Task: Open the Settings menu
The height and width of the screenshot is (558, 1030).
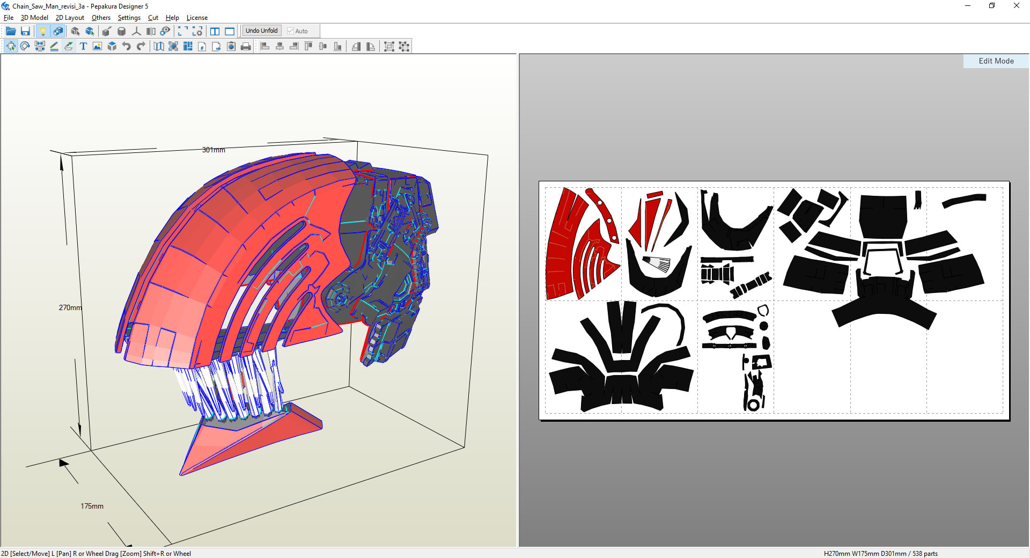Action: [129, 18]
